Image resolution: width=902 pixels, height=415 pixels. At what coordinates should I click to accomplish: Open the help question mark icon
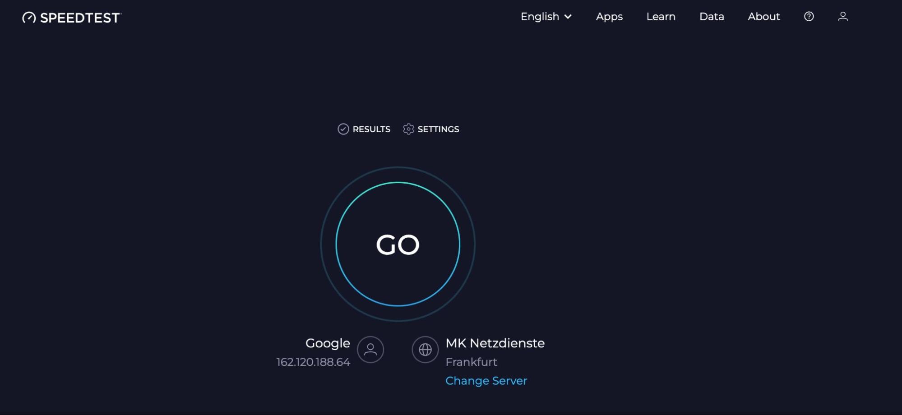click(809, 17)
